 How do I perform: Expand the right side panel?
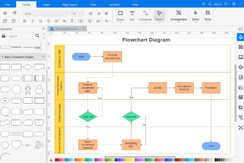pyautogui.click(x=241, y=29)
